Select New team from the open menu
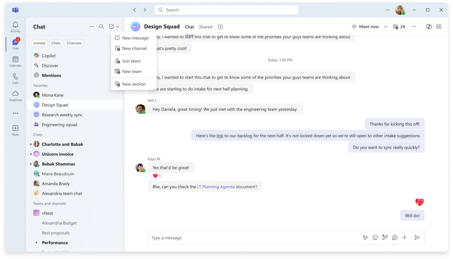Viewport: 453px width, 259px height. click(132, 71)
